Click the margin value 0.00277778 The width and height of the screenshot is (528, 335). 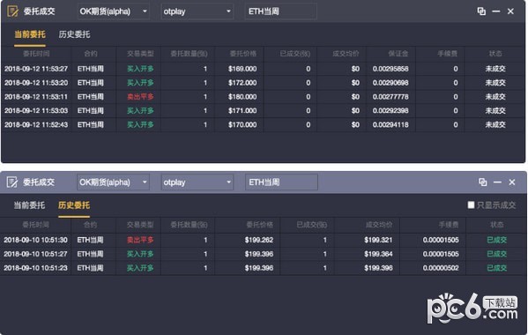(x=390, y=97)
